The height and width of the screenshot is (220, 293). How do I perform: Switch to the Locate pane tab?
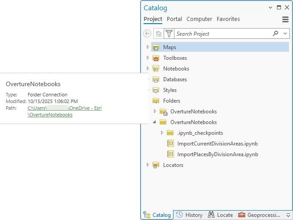(220, 215)
